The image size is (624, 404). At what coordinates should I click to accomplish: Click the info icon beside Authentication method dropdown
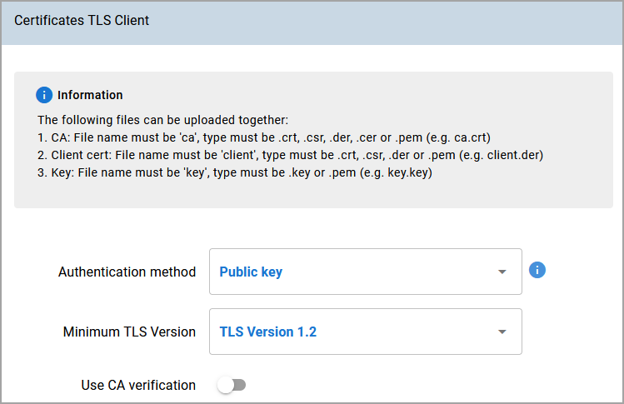537,270
